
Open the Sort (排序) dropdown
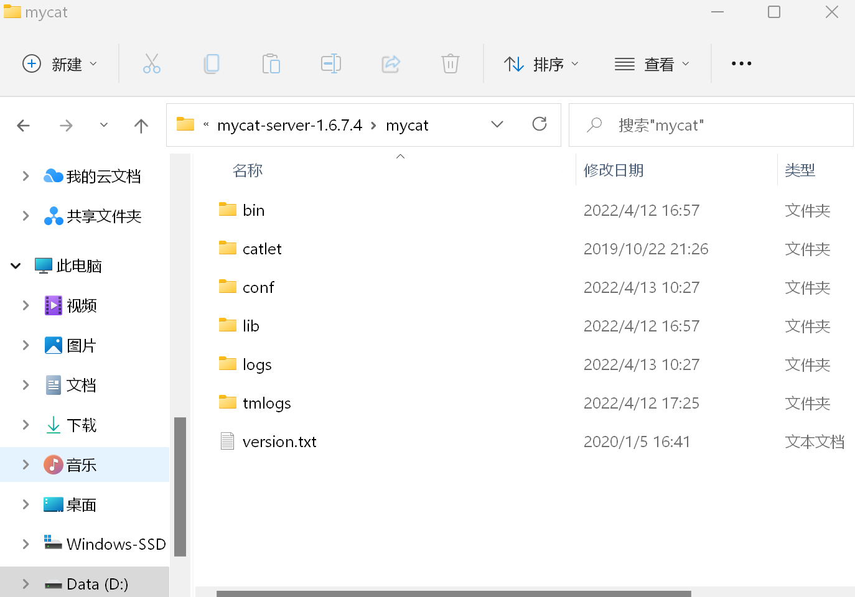(541, 64)
